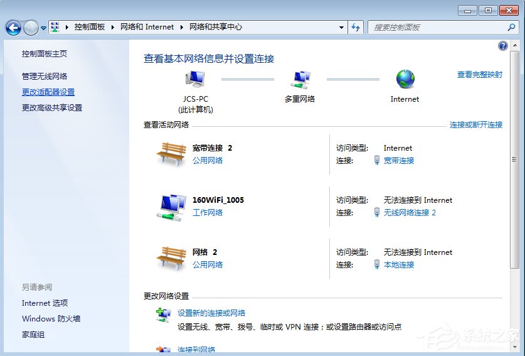Click the 搜索控制面板 search field
Image resolution: width=525 pixels, height=356 pixels.
pyautogui.click(x=439, y=27)
